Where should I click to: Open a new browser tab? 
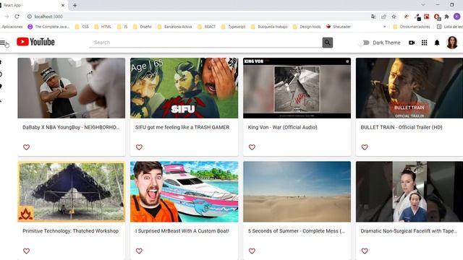click(x=75, y=5)
